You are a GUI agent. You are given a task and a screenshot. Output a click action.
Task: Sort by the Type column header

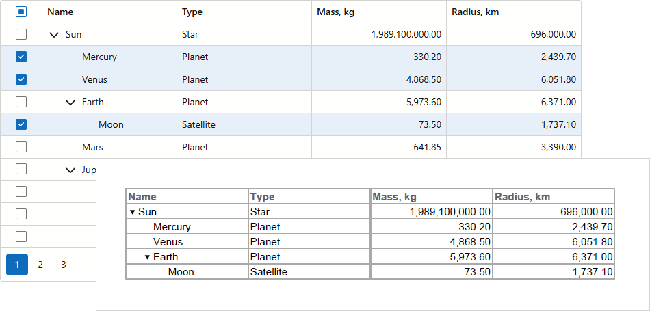pos(192,12)
